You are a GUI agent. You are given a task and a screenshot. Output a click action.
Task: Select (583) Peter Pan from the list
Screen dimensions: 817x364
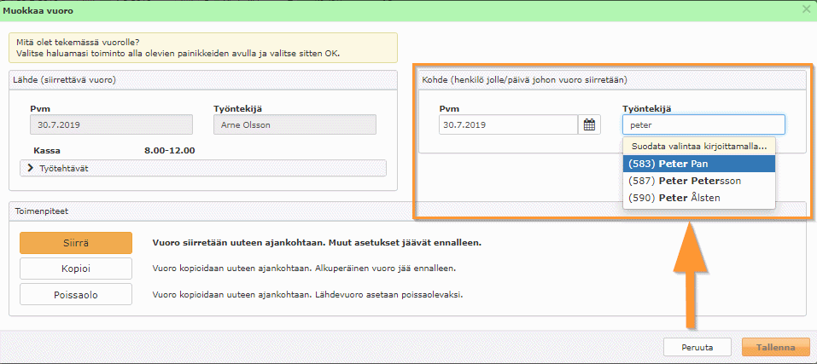tap(698, 164)
